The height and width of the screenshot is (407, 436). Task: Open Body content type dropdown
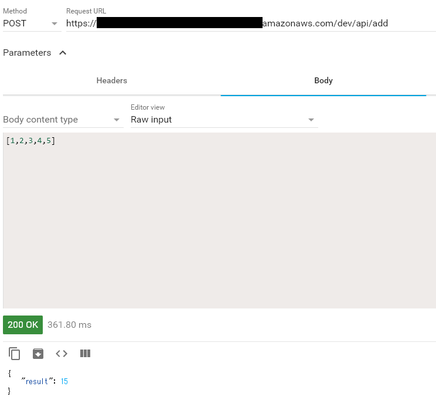(x=63, y=120)
